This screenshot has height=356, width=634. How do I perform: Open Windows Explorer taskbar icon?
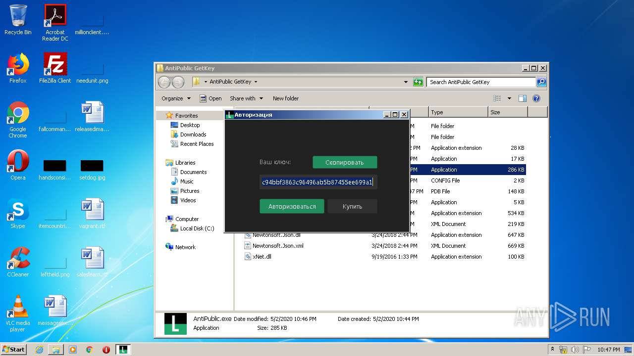[56, 350]
